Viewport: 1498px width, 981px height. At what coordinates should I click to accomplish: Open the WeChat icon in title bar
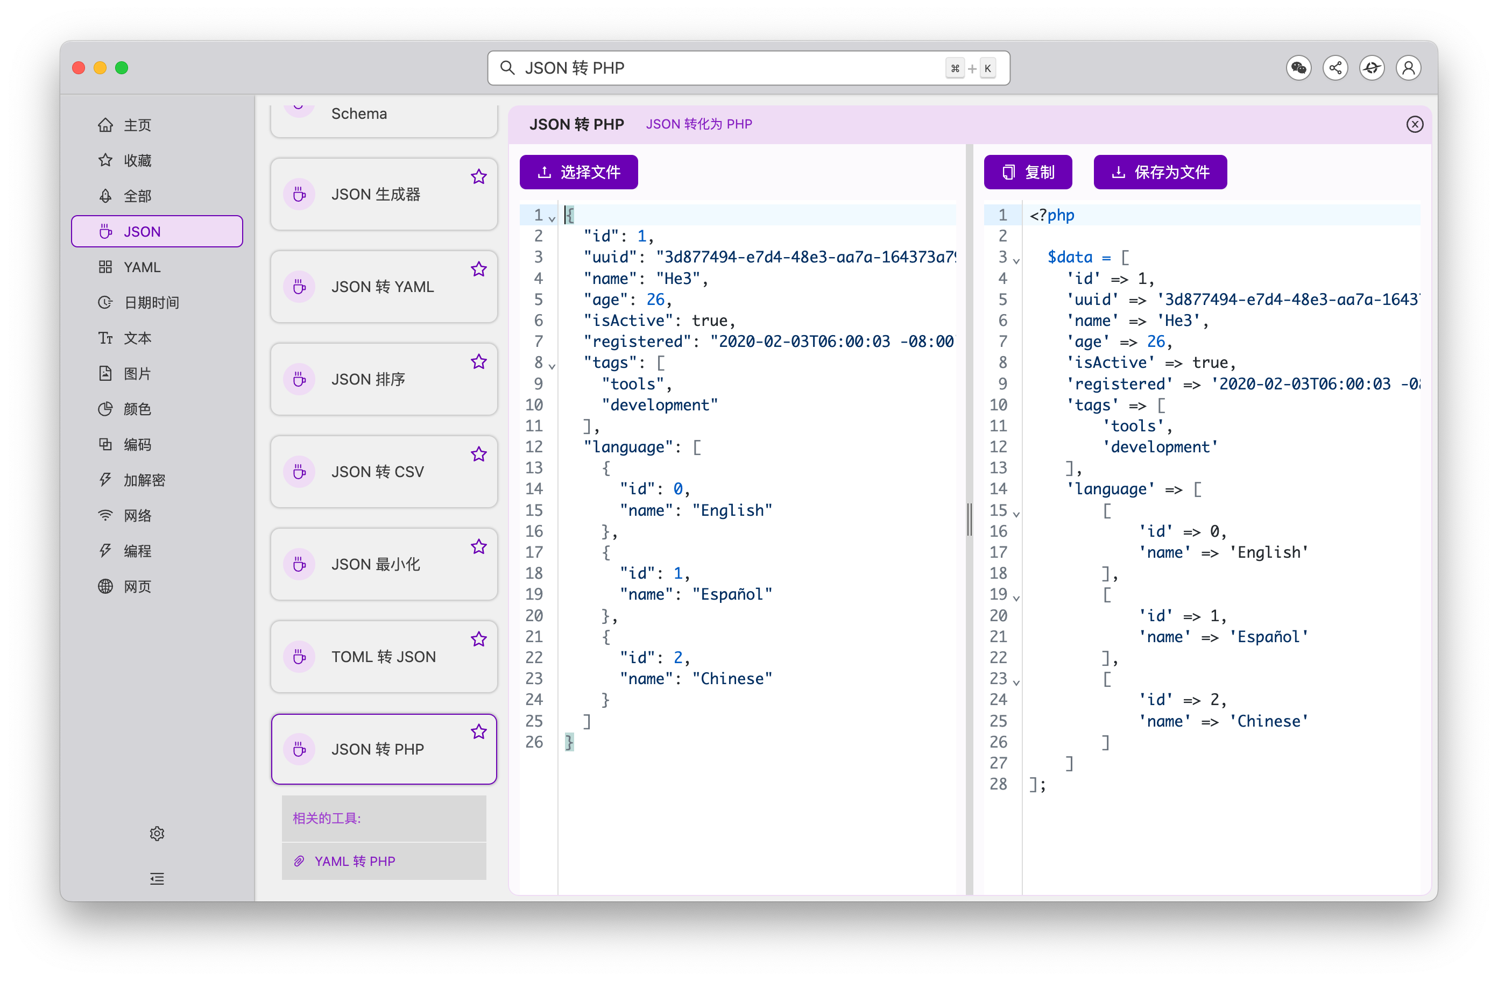(x=1298, y=67)
